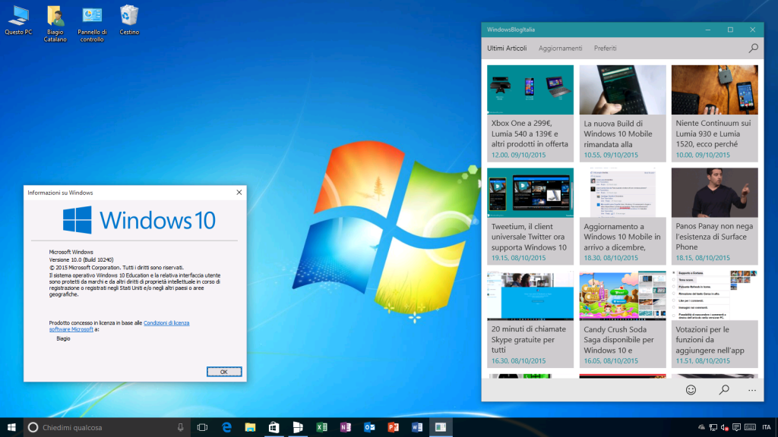
Task: Open the Xbox One a 299€ article thumbnail
Action: tap(530, 90)
